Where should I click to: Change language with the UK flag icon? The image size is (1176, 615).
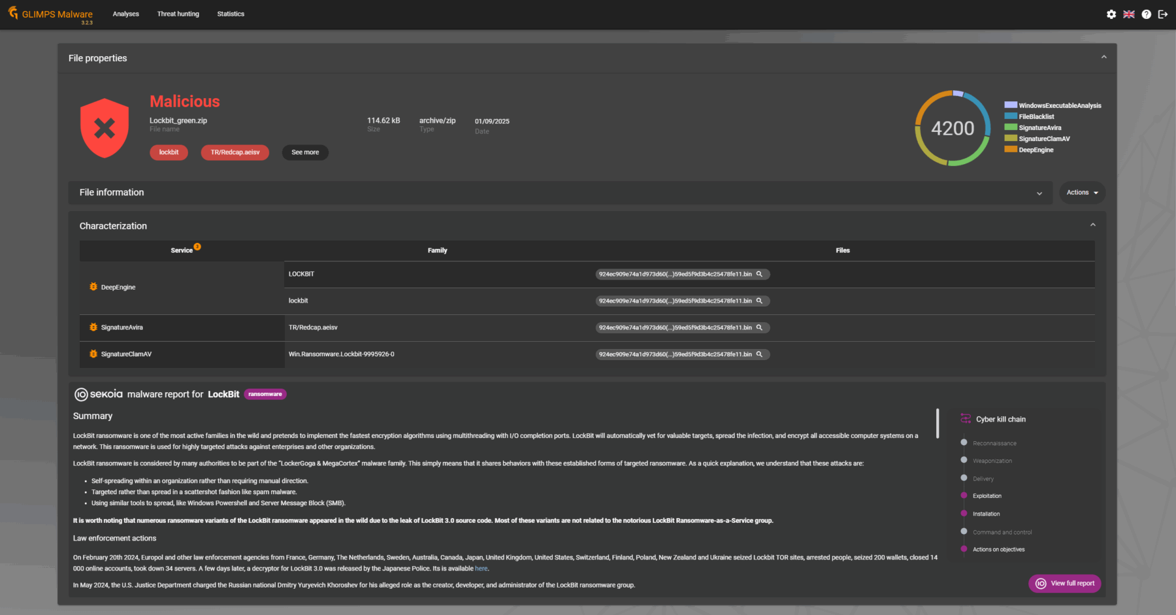point(1129,14)
